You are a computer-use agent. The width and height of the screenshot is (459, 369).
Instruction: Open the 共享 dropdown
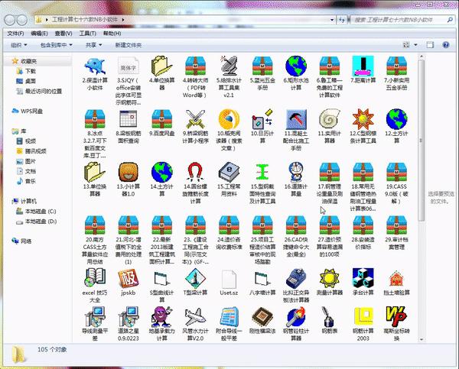coord(93,45)
